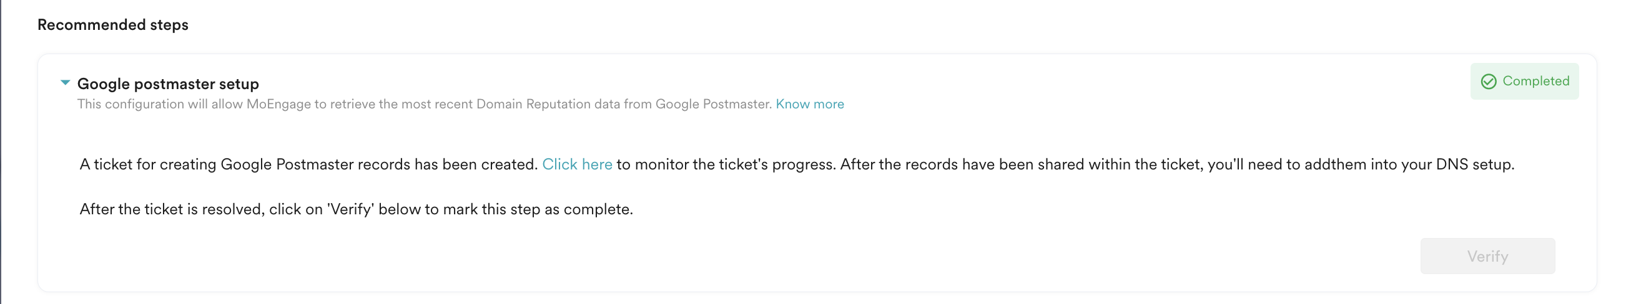Click the Recommended steps heading
The image size is (1631, 304).
click(x=112, y=25)
